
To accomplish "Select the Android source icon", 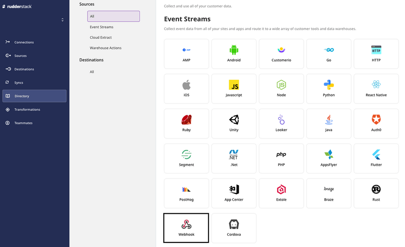I will click(234, 54).
